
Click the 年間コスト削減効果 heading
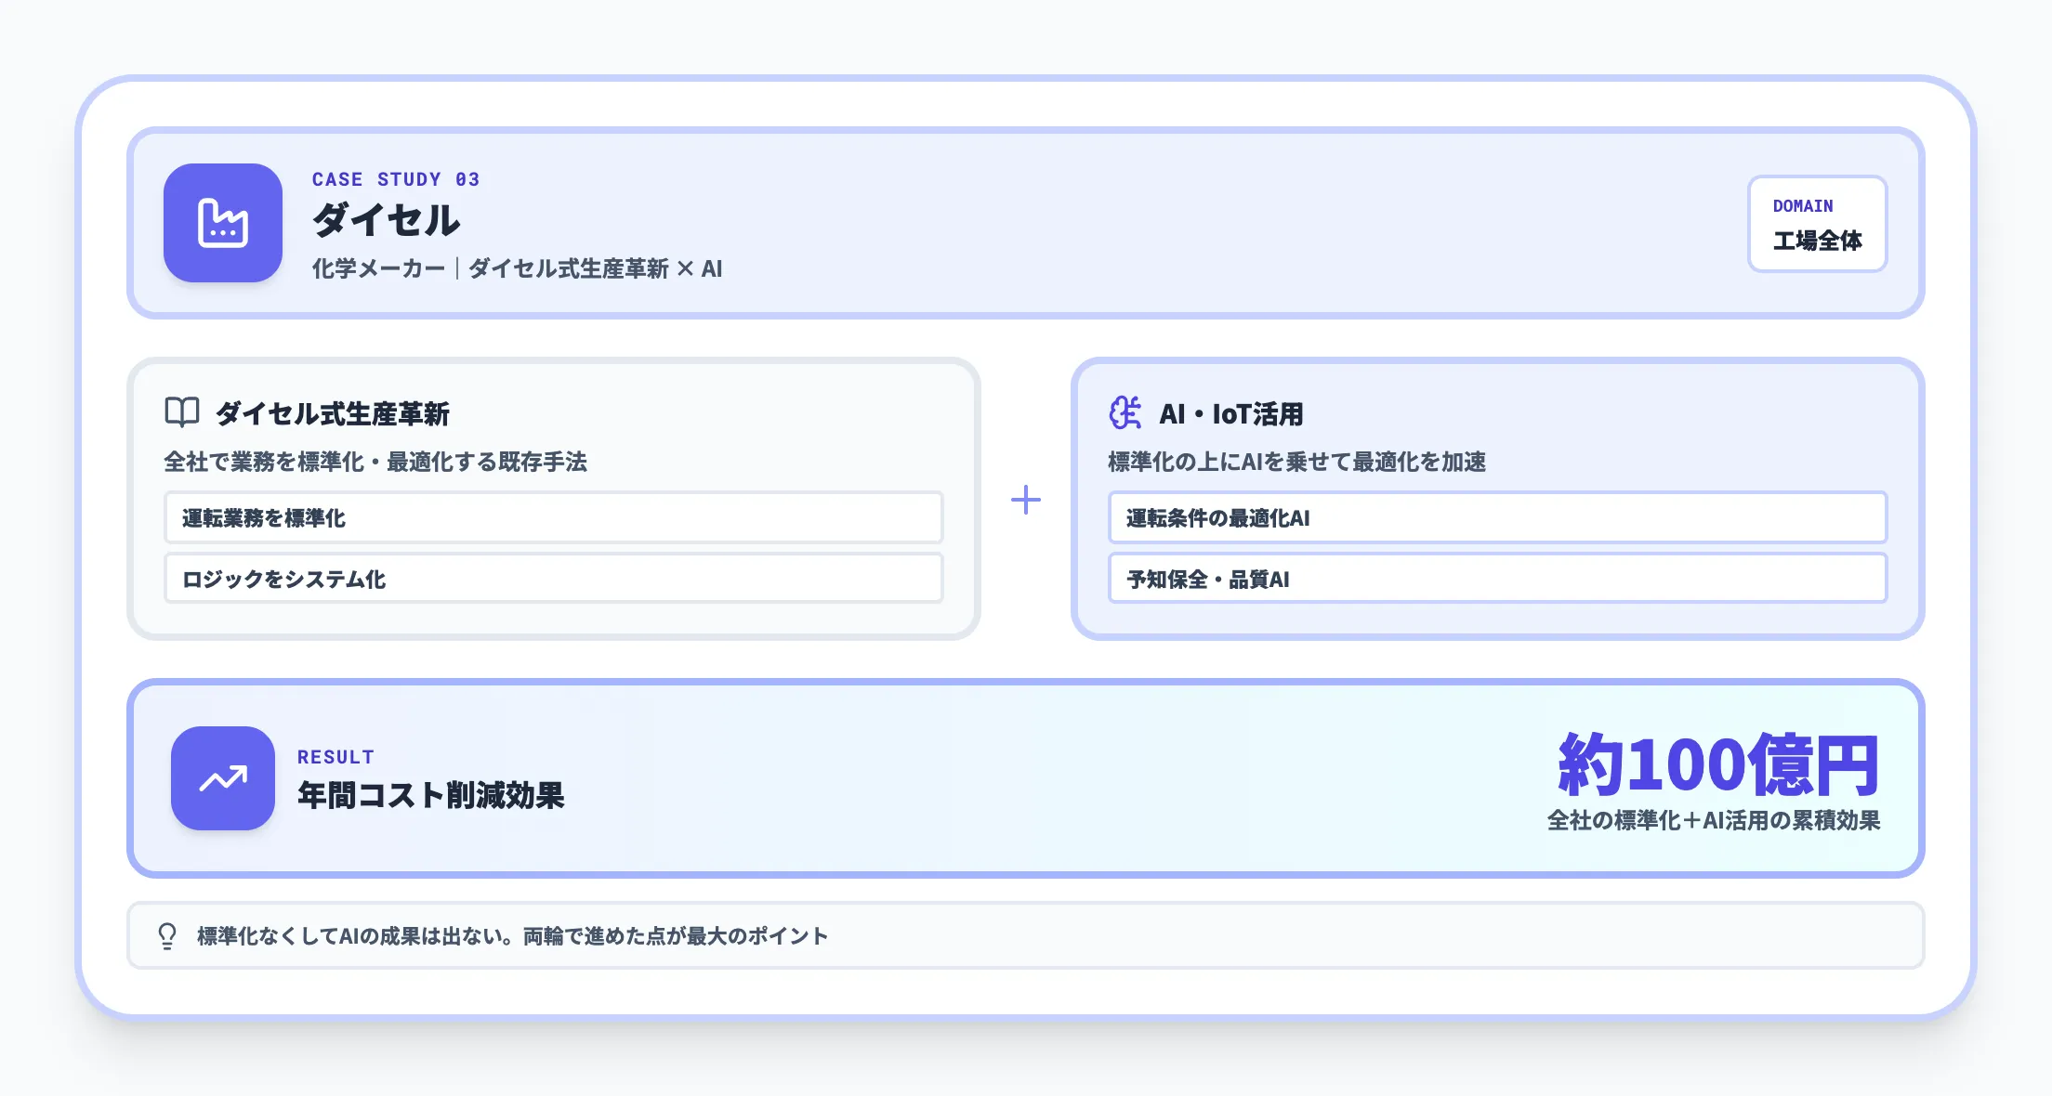click(x=431, y=795)
